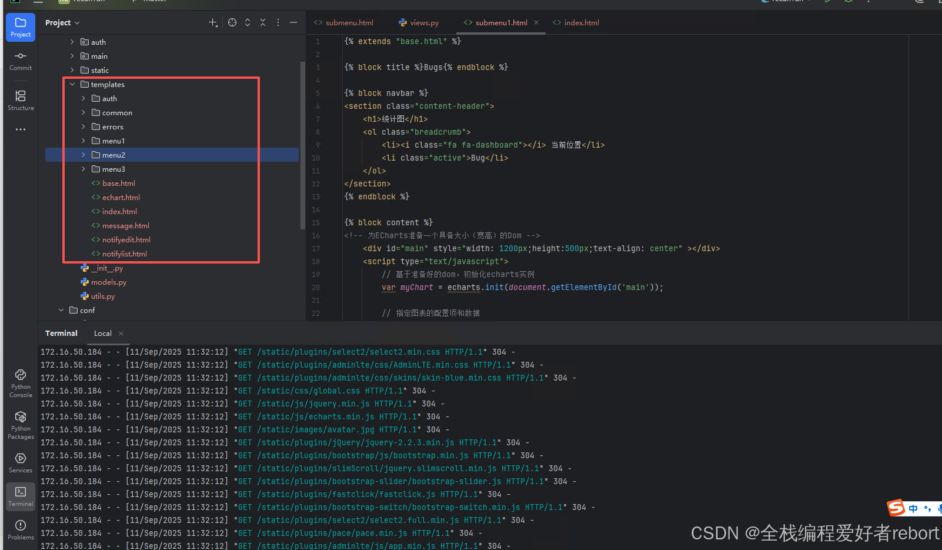The image size is (942, 550).
Task: Select the templates folder
Action: point(102,85)
